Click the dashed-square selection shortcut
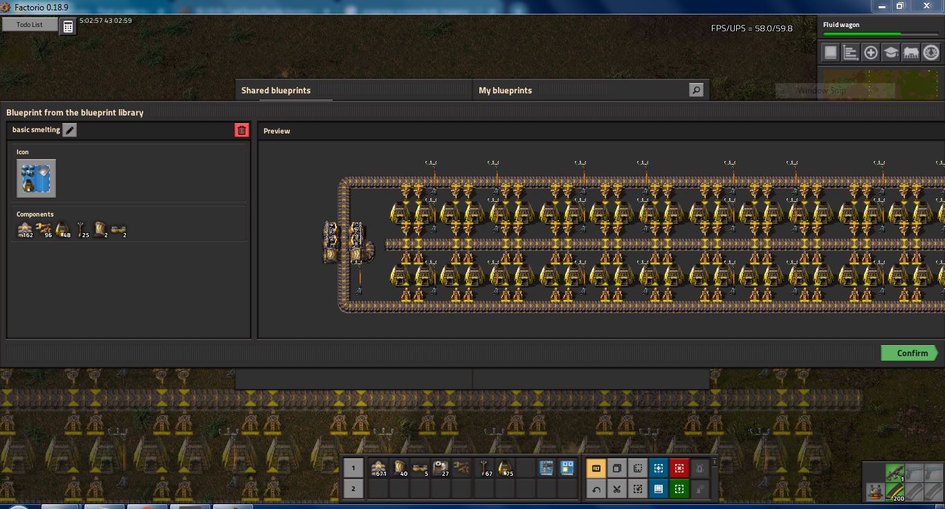The width and height of the screenshot is (945, 509). pos(638,468)
